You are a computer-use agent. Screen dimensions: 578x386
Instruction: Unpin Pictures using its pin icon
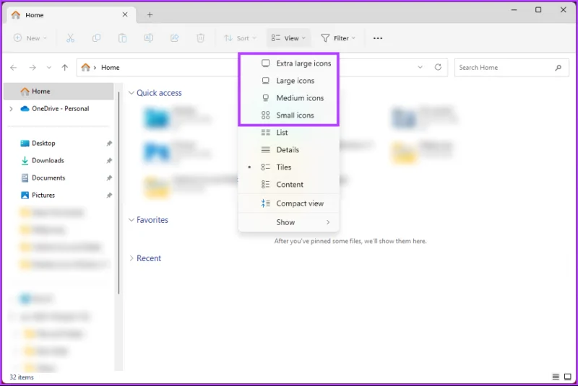[x=109, y=195]
